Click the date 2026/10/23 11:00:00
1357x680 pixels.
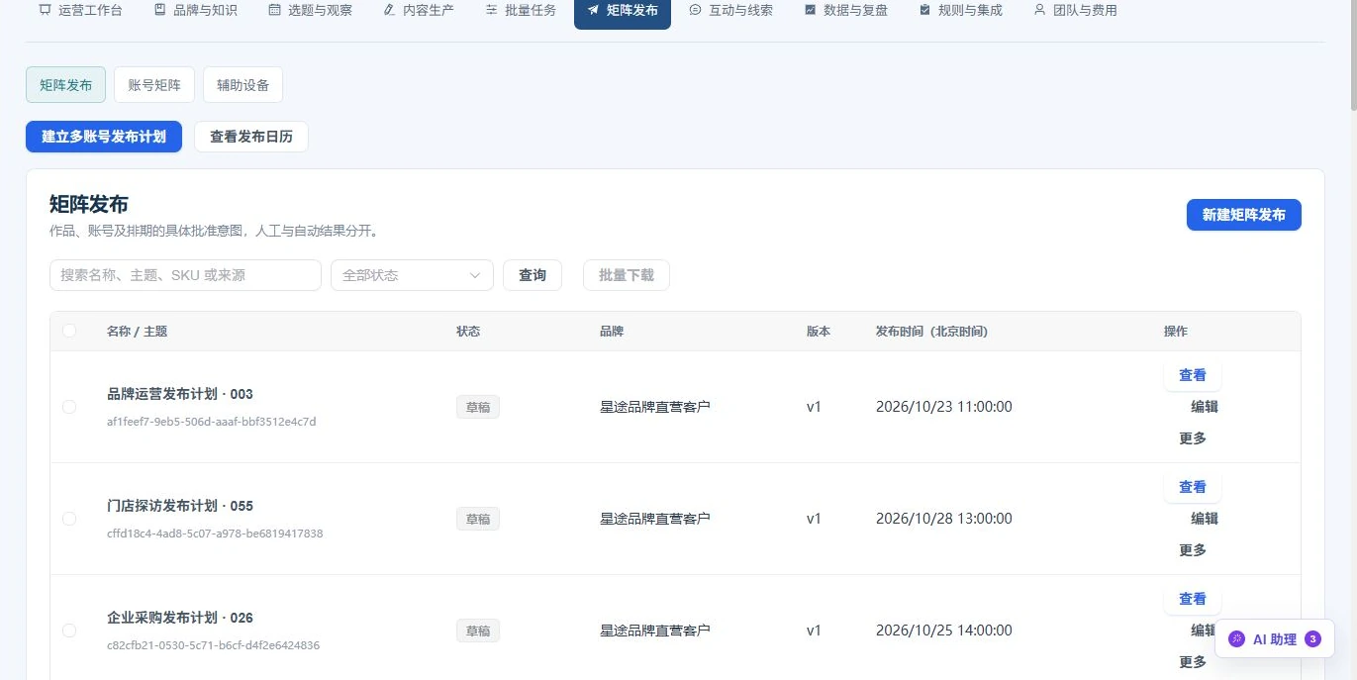(x=944, y=407)
